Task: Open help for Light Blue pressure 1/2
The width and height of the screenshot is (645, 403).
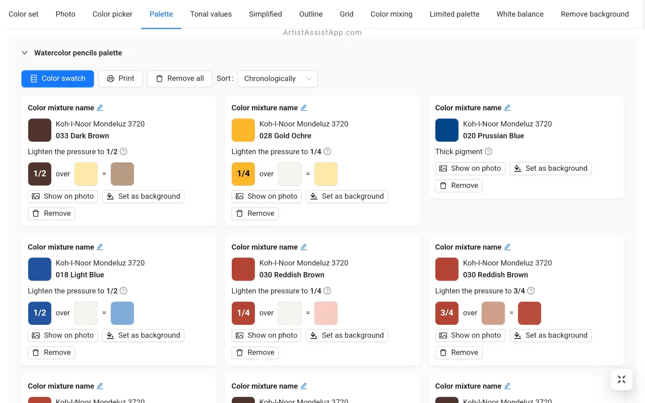Action: 123,291
